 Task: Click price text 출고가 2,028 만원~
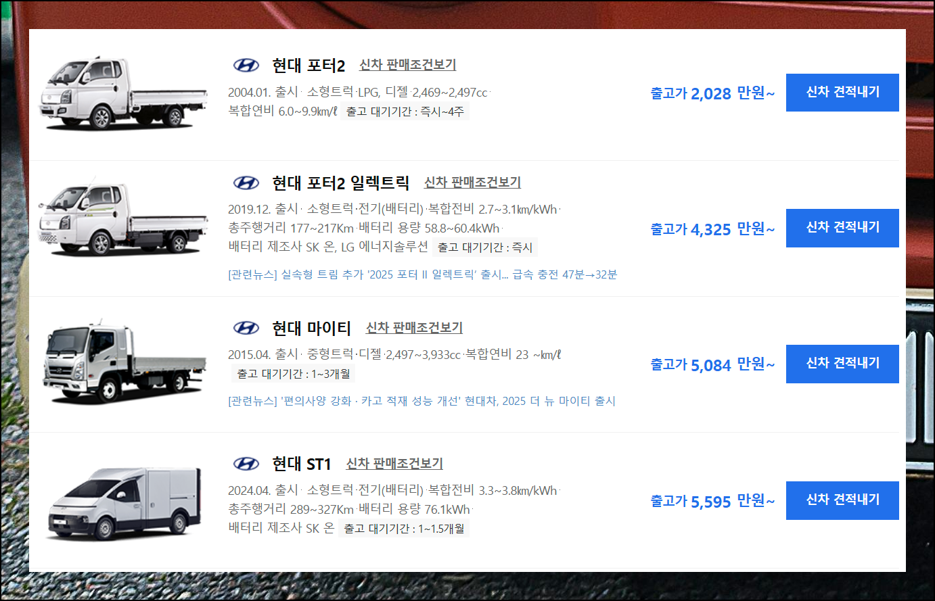(x=712, y=93)
